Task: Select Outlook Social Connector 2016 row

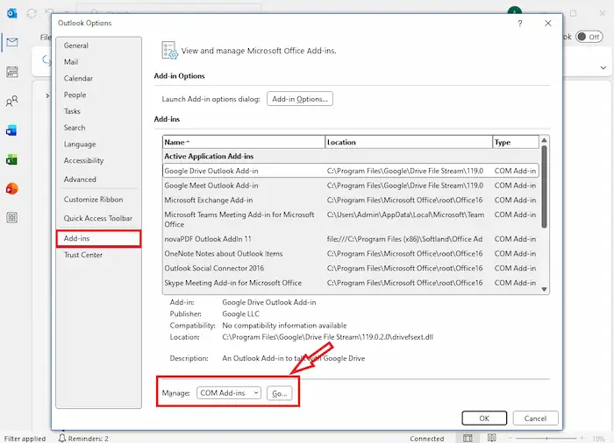Action: coord(351,268)
